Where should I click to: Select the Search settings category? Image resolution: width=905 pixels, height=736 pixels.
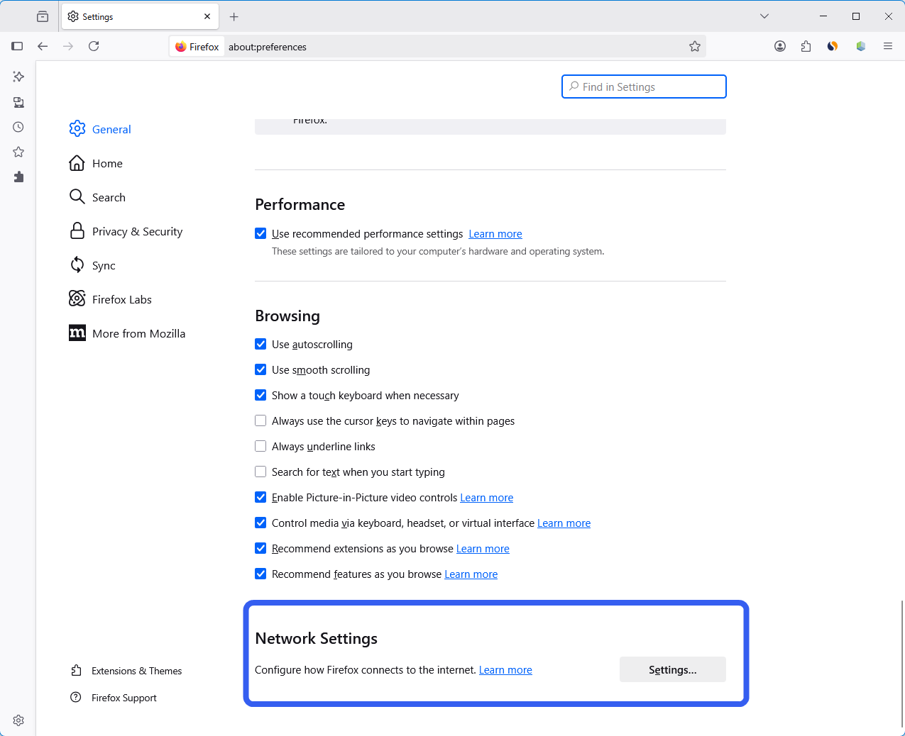(x=97, y=197)
